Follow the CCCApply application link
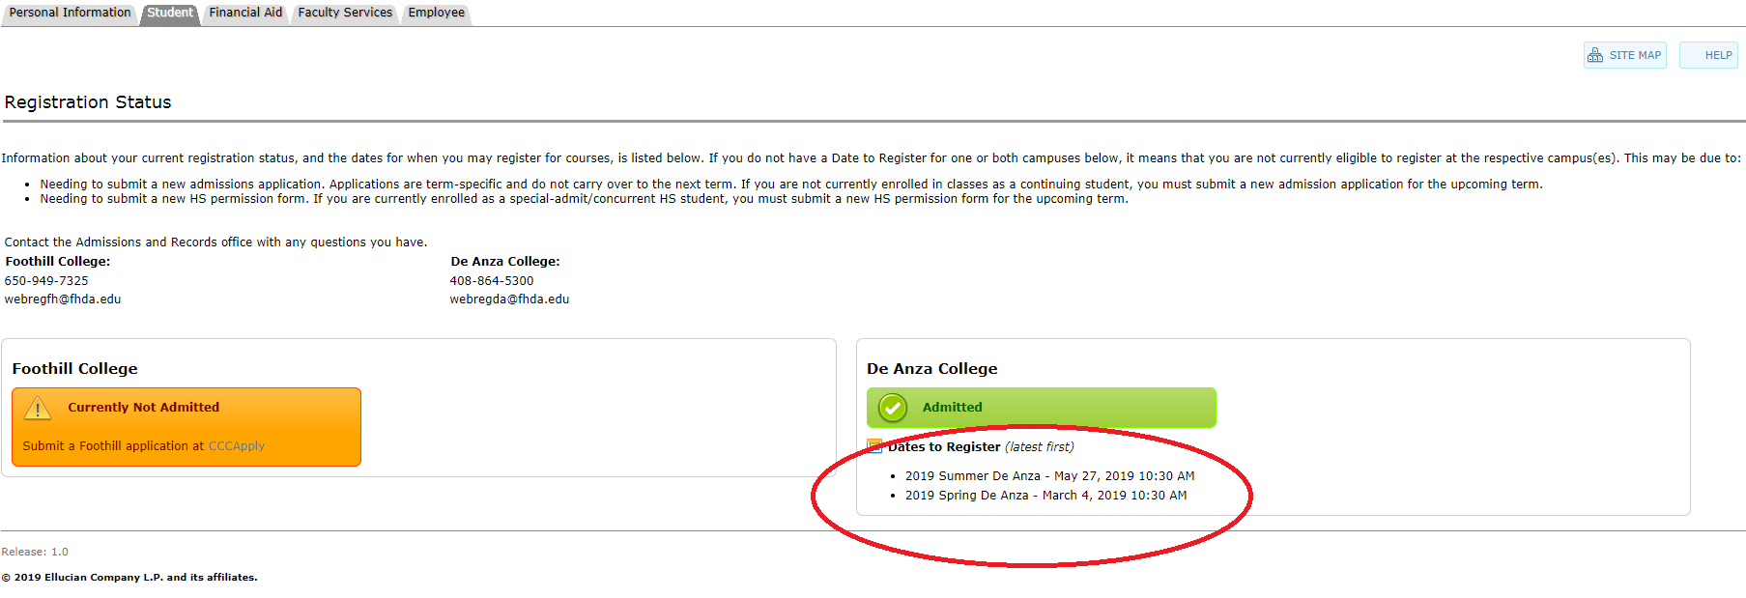Viewport: 1746px width, 598px height. pos(237,446)
